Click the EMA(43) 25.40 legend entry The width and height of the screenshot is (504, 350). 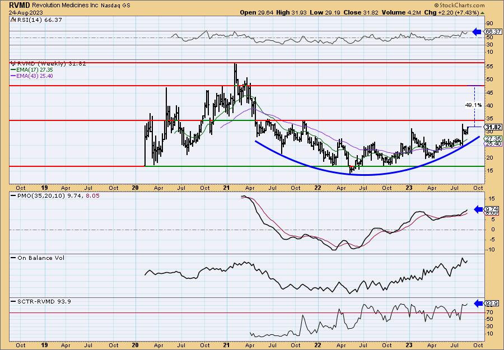[32, 76]
